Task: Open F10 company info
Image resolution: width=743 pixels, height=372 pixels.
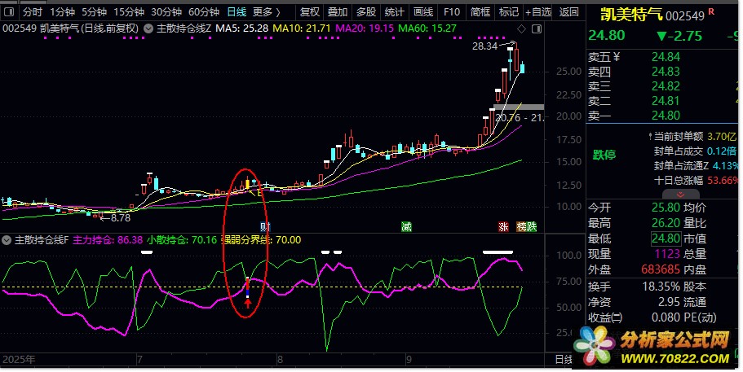Action: (x=452, y=12)
